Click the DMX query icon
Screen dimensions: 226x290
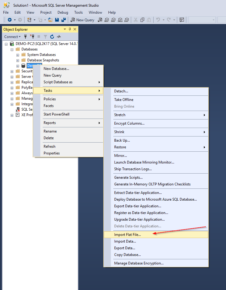pos(113,20)
